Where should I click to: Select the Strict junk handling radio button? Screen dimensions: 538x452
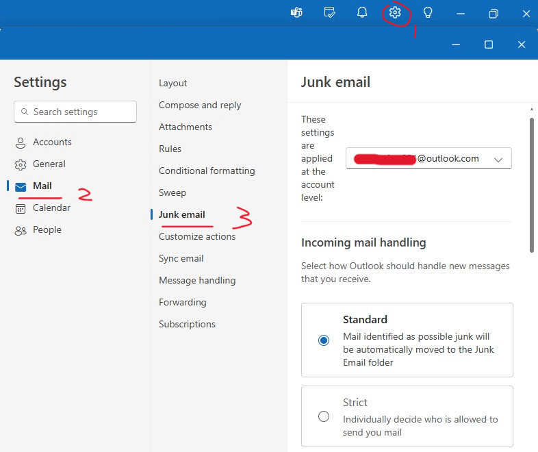[x=324, y=416]
